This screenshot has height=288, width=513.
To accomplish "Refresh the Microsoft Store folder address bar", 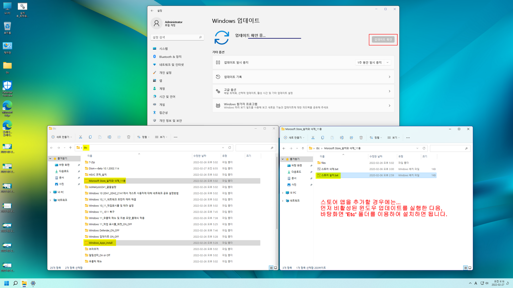I will (x=424, y=148).
